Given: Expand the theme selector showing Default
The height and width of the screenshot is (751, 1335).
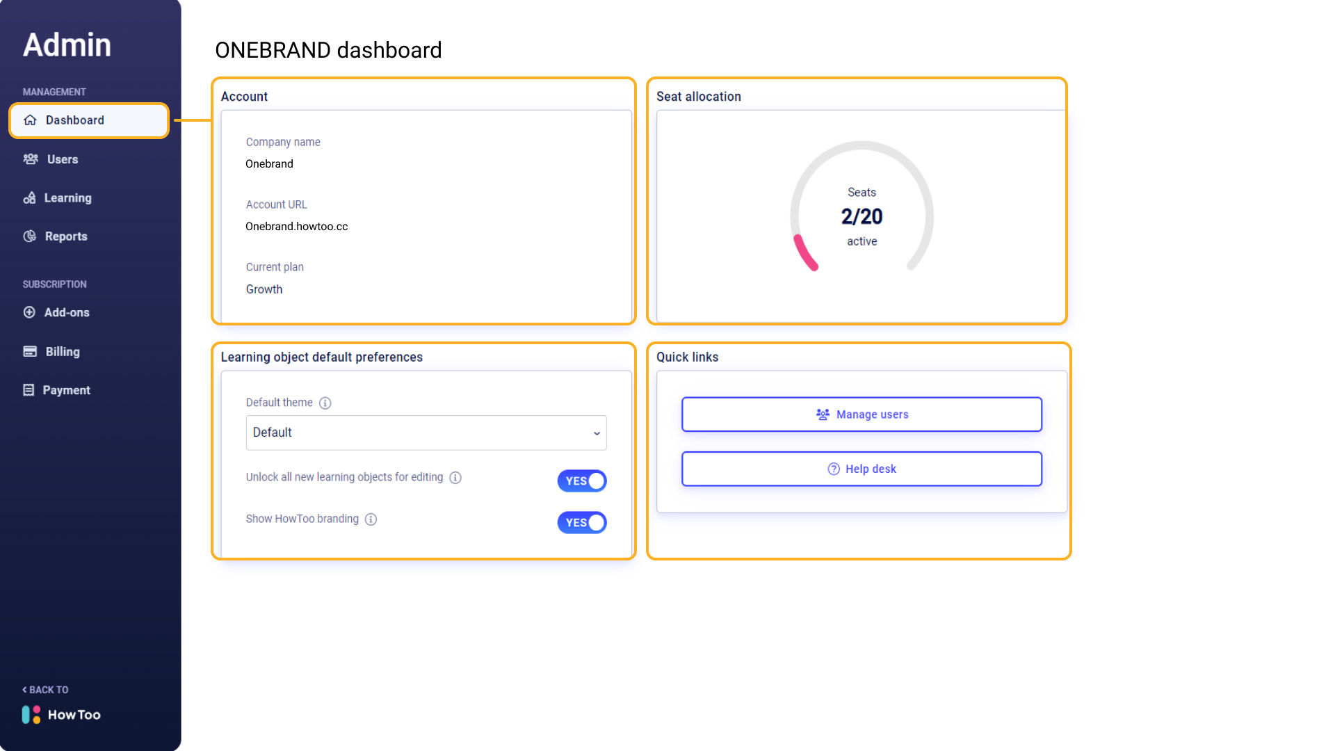Looking at the screenshot, I should (426, 433).
